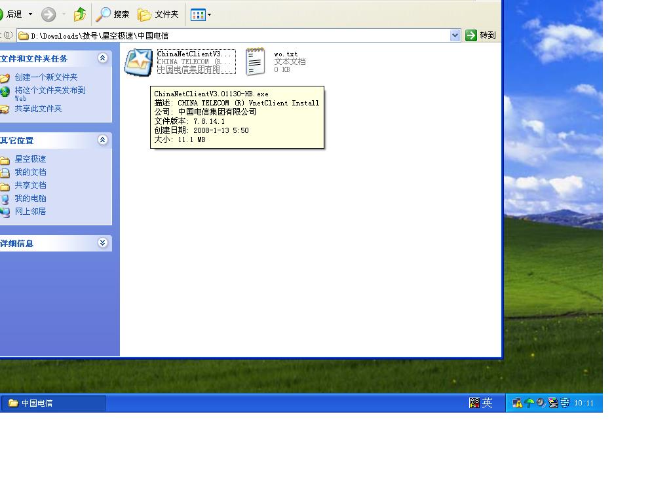The image size is (671, 503).
Task: Click the new folder task icon
Action: coord(5,79)
